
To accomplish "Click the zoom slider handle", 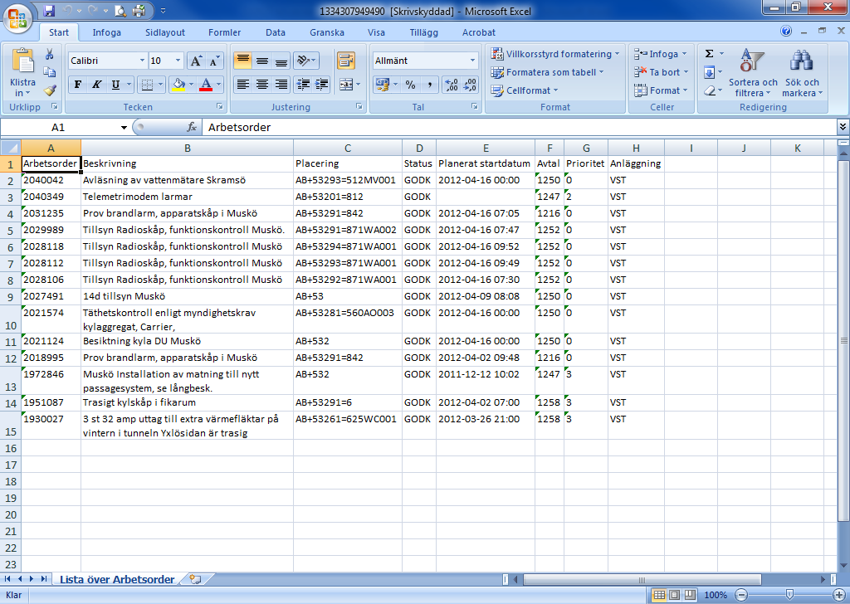I will pyautogui.click(x=790, y=595).
